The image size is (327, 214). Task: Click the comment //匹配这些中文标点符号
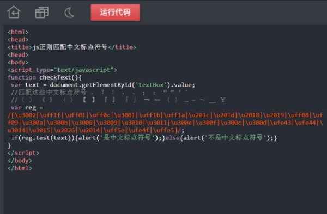pyautogui.click(x=100, y=93)
